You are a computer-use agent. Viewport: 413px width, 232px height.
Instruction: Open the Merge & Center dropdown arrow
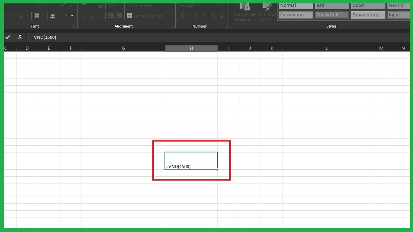tap(169, 15)
